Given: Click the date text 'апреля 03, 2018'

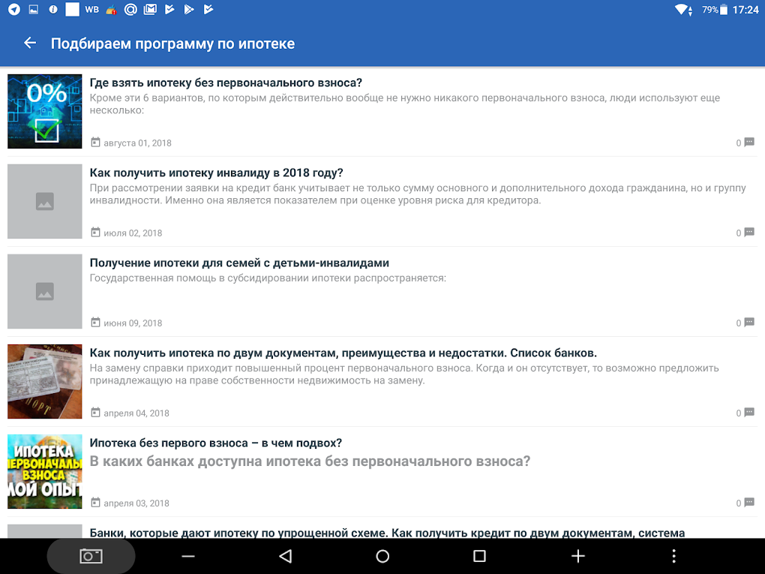Looking at the screenshot, I should [136, 503].
